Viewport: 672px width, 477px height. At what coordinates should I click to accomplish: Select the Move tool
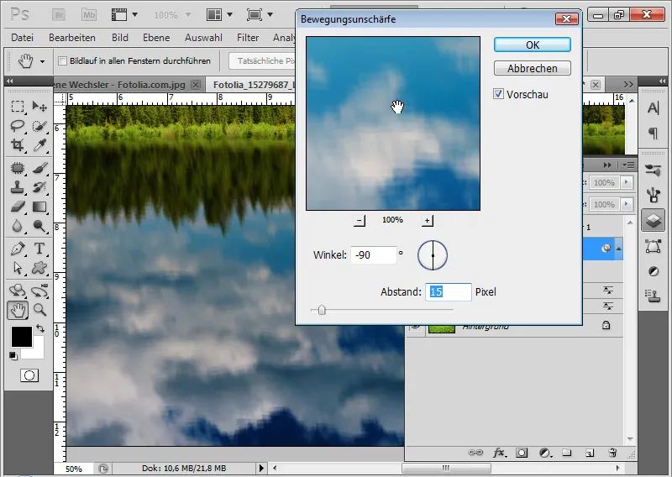click(39, 106)
